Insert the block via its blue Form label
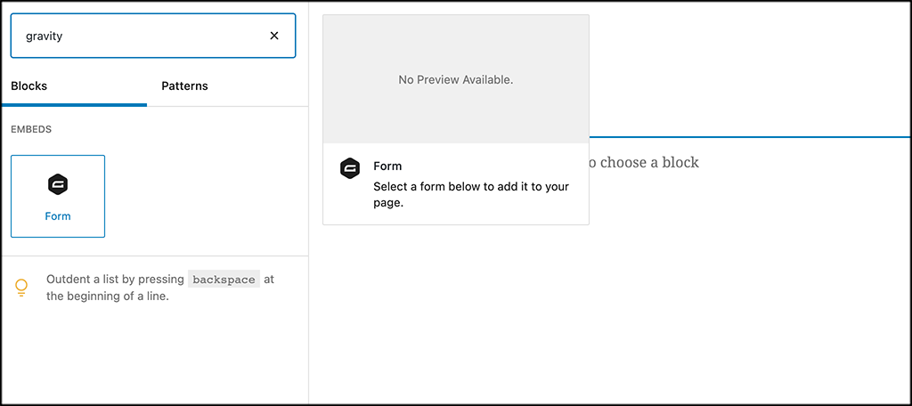 [x=58, y=216]
